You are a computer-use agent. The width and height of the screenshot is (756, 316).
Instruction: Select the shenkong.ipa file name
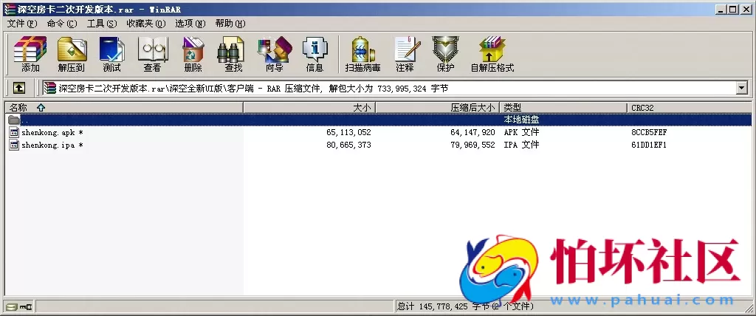click(x=52, y=145)
